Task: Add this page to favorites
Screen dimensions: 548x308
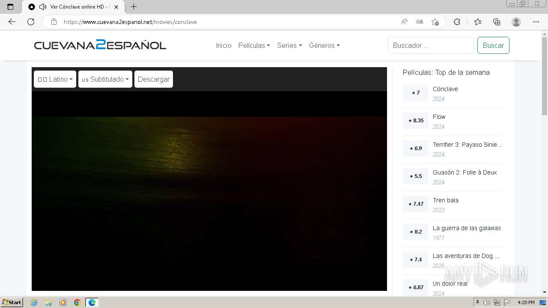Action: [435, 22]
